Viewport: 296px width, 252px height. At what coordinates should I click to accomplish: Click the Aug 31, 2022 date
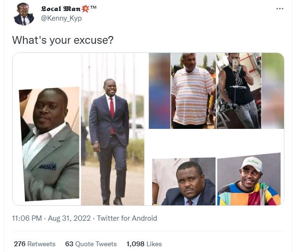tap(68, 218)
